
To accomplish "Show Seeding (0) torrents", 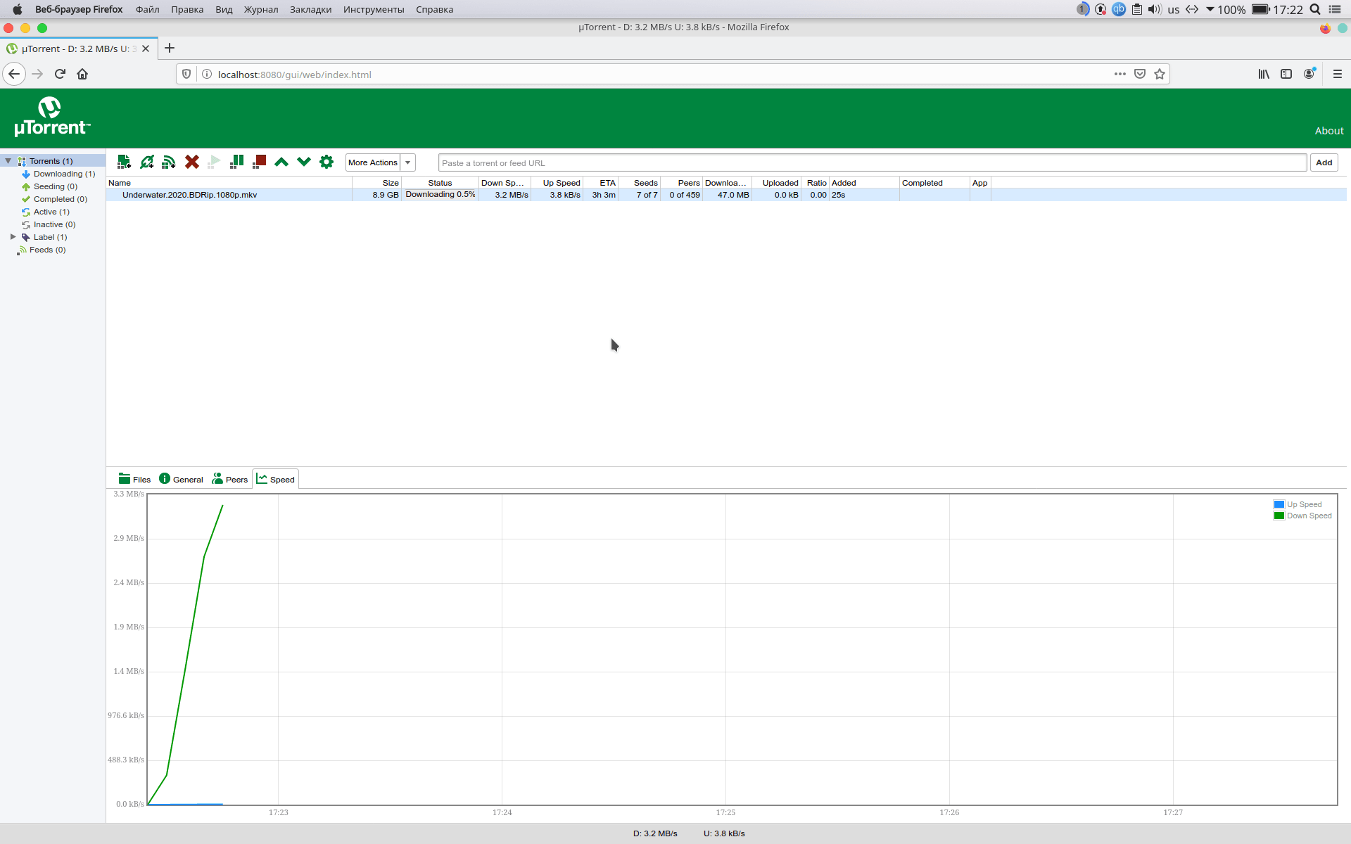I will tap(56, 186).
